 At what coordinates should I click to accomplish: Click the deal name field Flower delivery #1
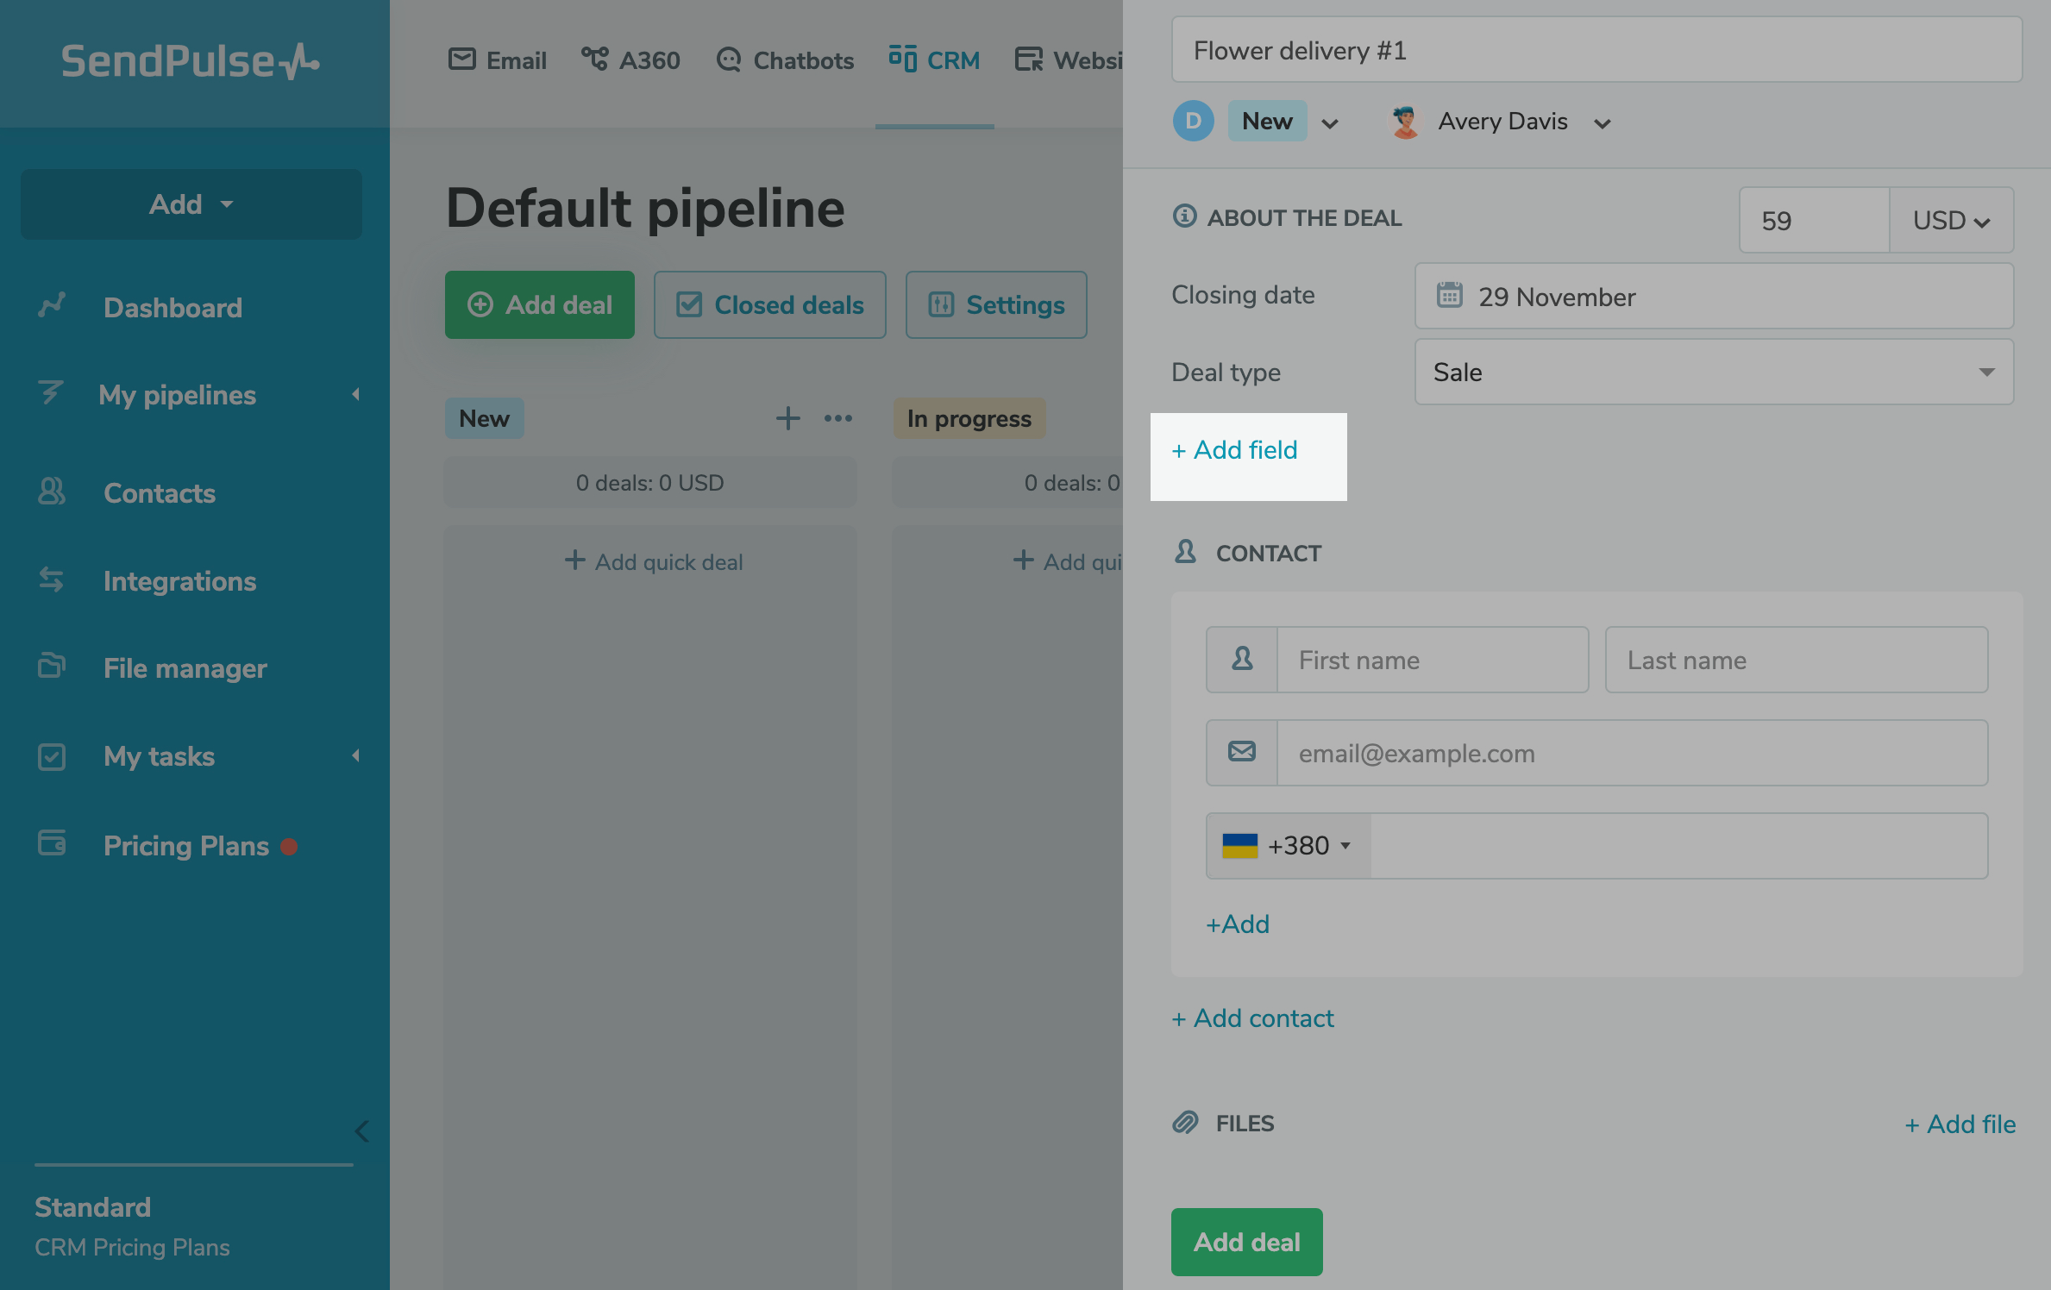point(1596,50)
